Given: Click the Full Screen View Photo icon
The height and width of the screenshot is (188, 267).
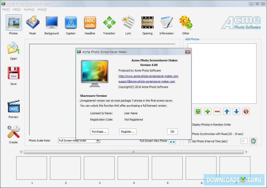Looking at the screenshot, I should pyautogui.click(x=172, y=141).
